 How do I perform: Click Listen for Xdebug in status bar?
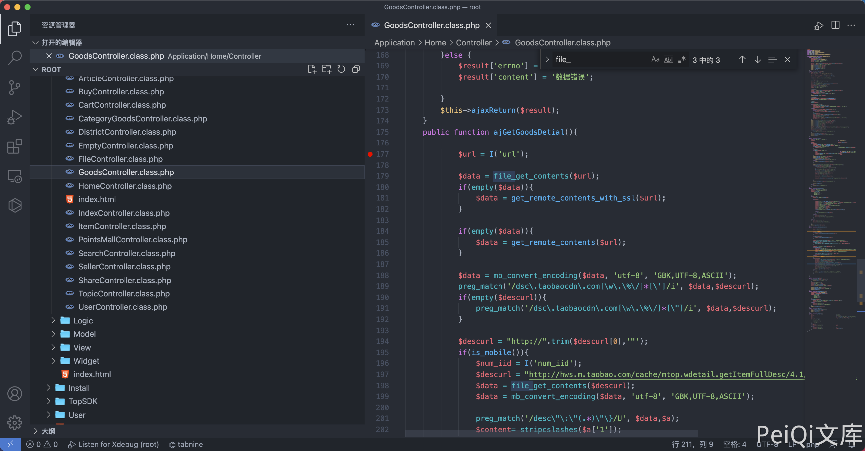coord(114,444)
